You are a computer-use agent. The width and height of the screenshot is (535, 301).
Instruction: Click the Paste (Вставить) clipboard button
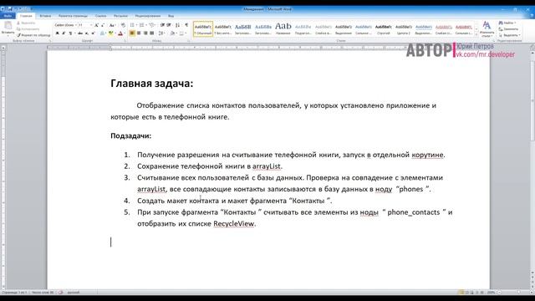point(8,28)
